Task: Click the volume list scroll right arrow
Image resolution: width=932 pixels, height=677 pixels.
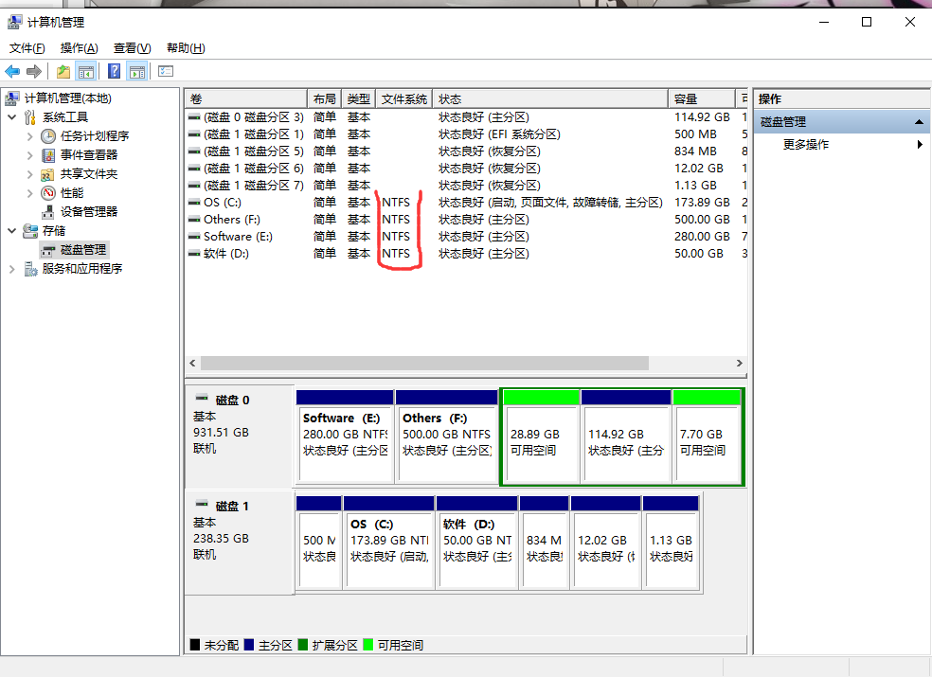Action: click(740, 364)
